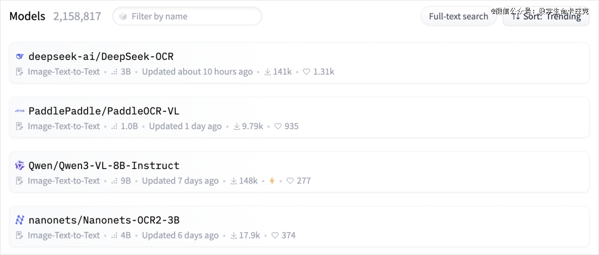Click the lightning bolt inference icon on Qwen3-VL
The height and width of the screenshot is (255, 599).
tap(272, 181)
